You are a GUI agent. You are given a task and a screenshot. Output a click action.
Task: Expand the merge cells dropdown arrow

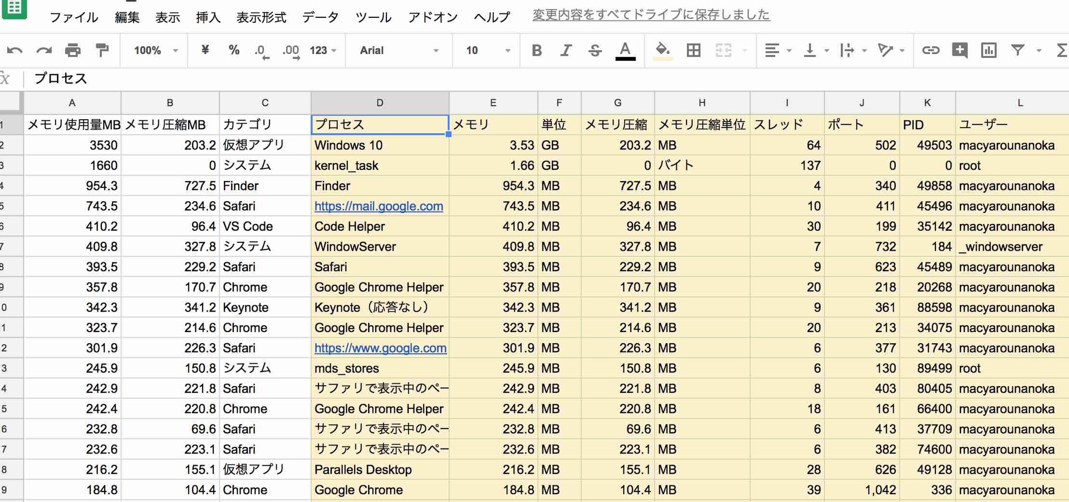pyautogui.click(x=744, y=51)
